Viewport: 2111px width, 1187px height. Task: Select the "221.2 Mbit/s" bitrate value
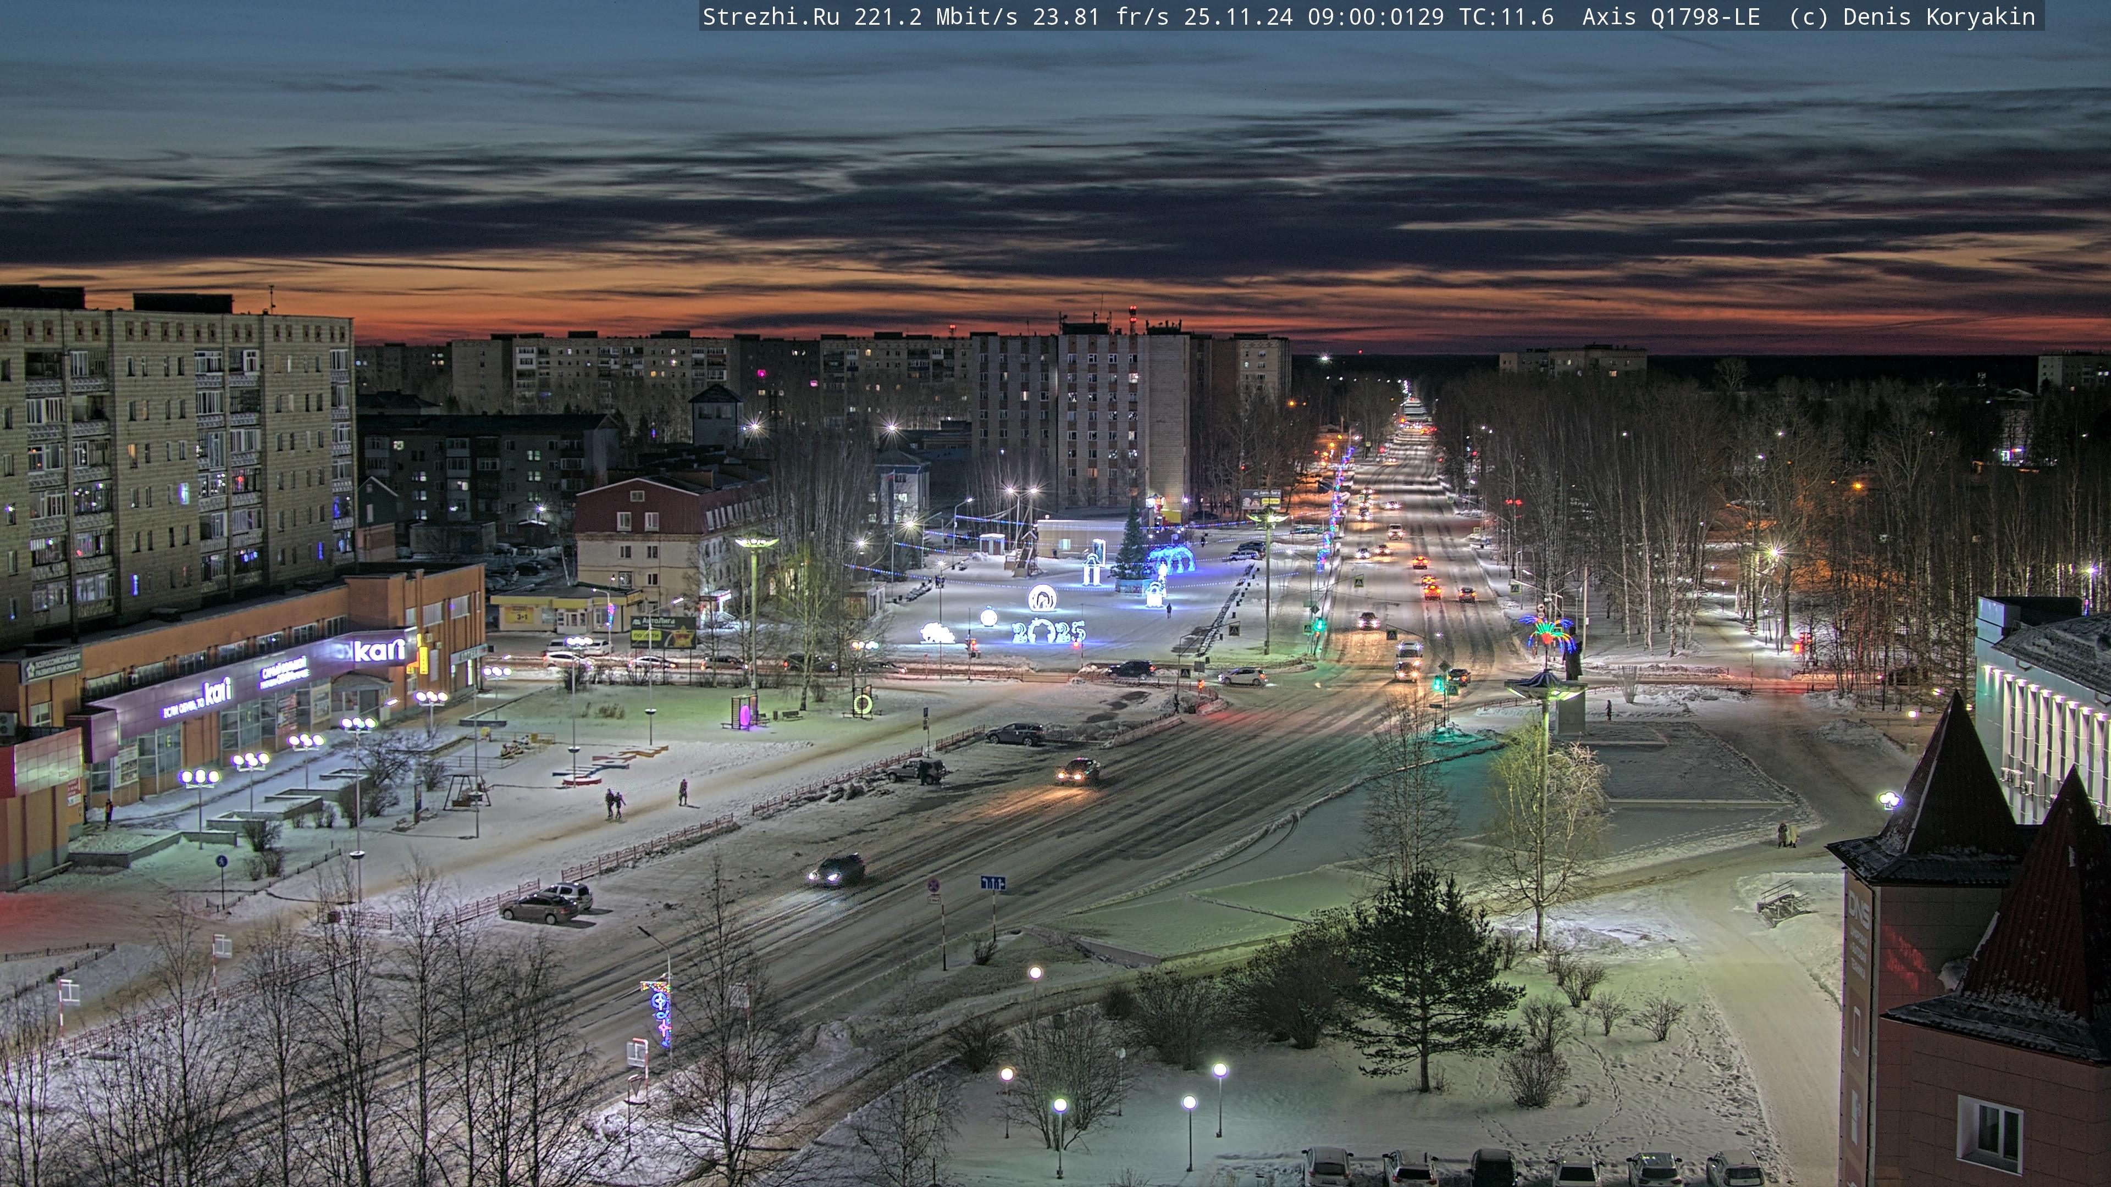click(x=936, y=16)
